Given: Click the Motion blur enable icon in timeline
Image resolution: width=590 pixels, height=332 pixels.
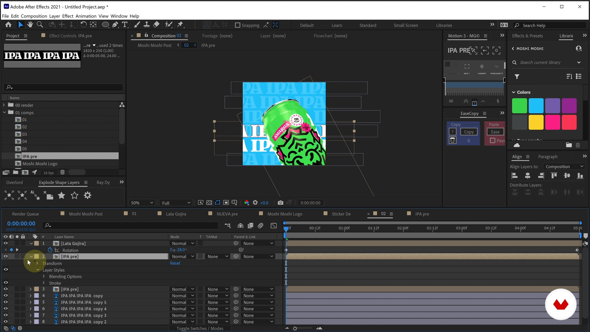Looking at the screenshot, I should point(261,226).
